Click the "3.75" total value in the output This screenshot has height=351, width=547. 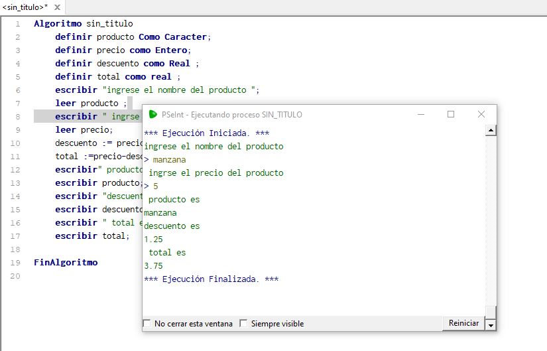click(153, 266)
